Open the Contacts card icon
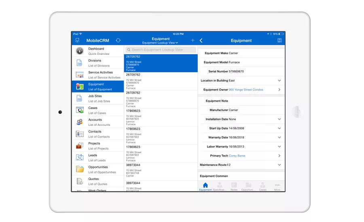This screenshot has width=364, height=222. [80, 134]
